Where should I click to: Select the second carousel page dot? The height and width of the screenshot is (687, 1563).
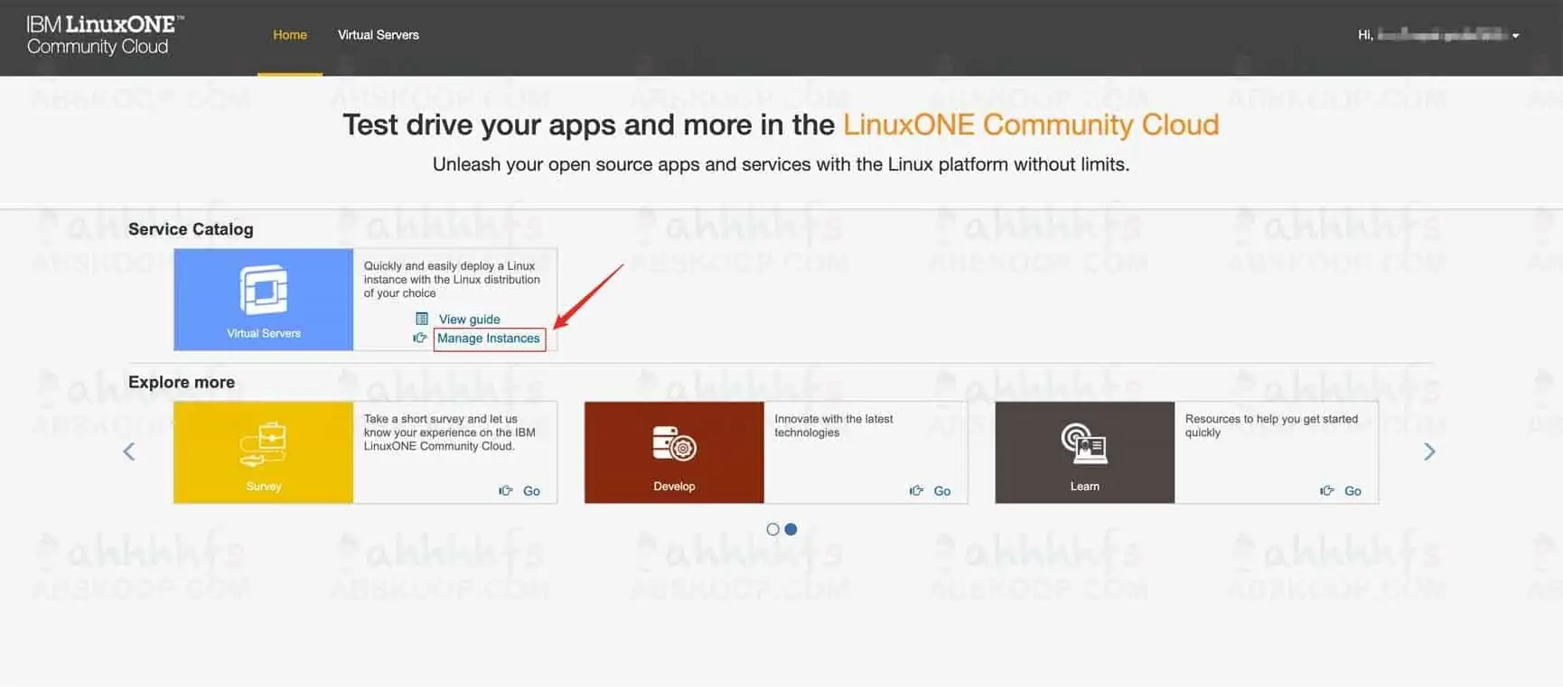(791, 530)
